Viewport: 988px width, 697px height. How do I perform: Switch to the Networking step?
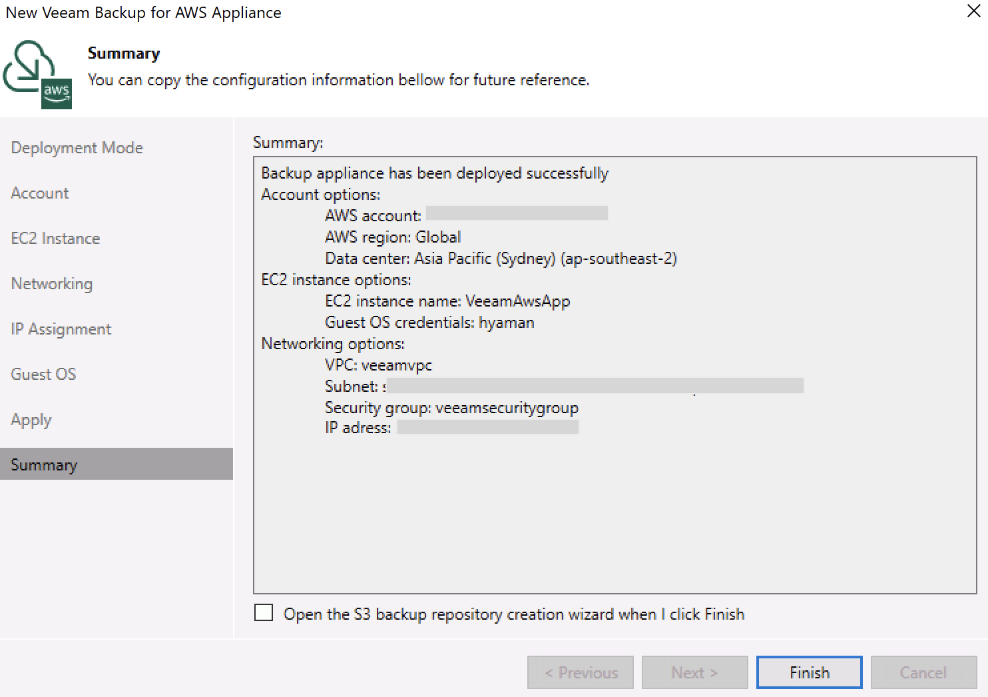click(x=52, y=284)
